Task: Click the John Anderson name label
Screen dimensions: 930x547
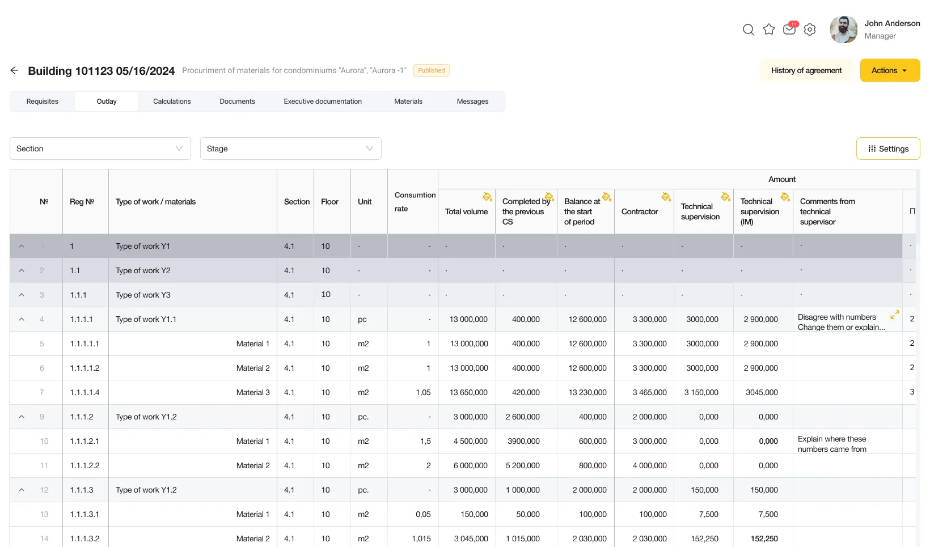Action: [x=892, y=23]
